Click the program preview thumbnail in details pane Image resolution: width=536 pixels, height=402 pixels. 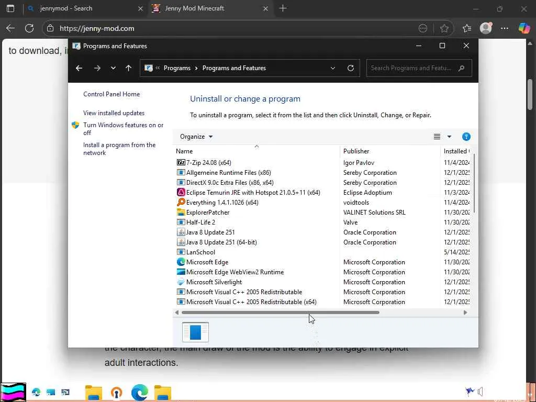coord(195,332)
